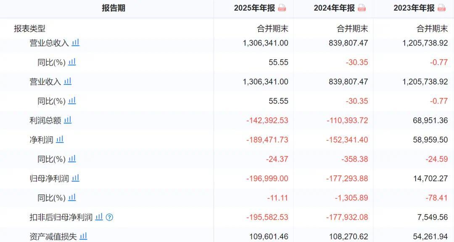The height and width of the screenshot is (242, 454).
Task: Select the 报告期 header cell
Action: (x=113, y=8)
